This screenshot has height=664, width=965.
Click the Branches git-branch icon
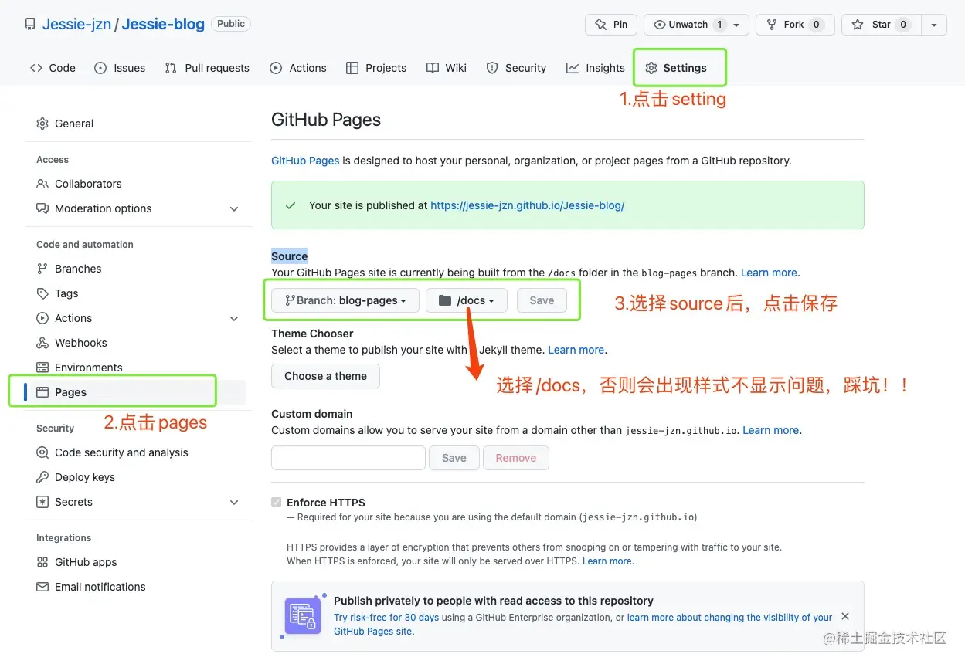click(x=42, y=269)
